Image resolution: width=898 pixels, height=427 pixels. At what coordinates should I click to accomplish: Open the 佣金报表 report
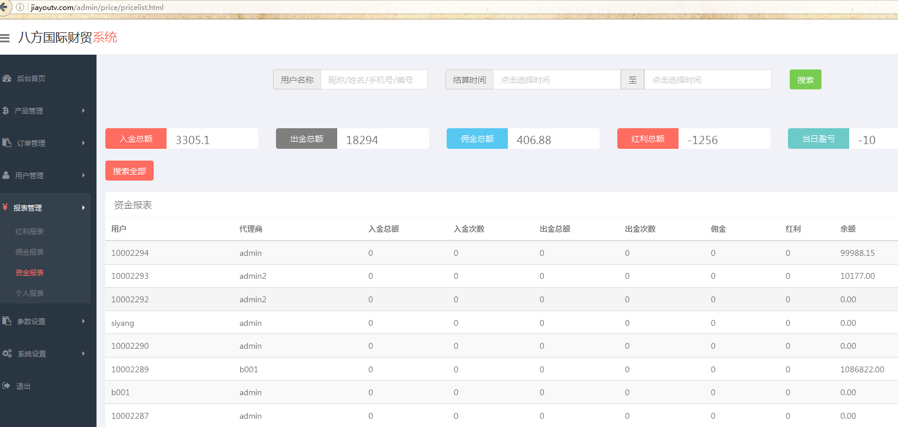point(29,252)
